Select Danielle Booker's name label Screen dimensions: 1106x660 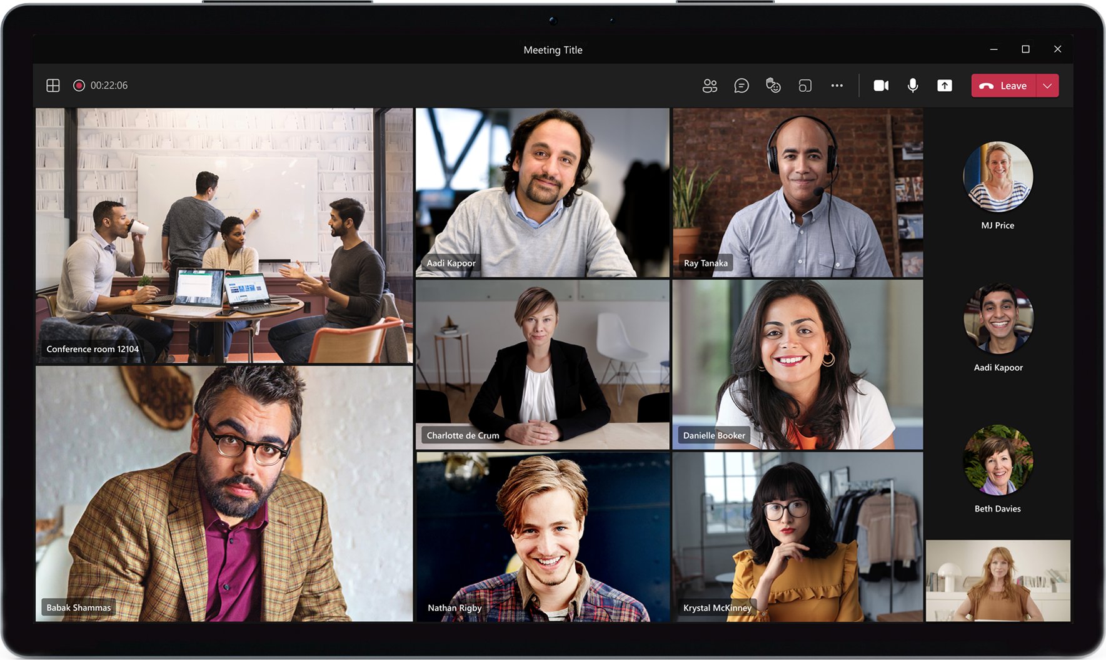point(714,435)
